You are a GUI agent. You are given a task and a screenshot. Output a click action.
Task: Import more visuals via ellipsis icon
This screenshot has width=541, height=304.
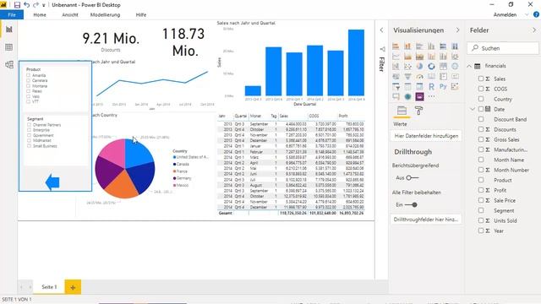[x=431, y=96]
